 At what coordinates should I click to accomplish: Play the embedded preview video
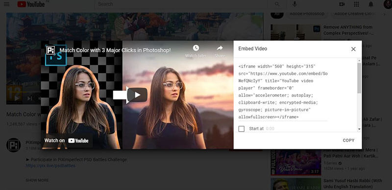tap(137, 95)
